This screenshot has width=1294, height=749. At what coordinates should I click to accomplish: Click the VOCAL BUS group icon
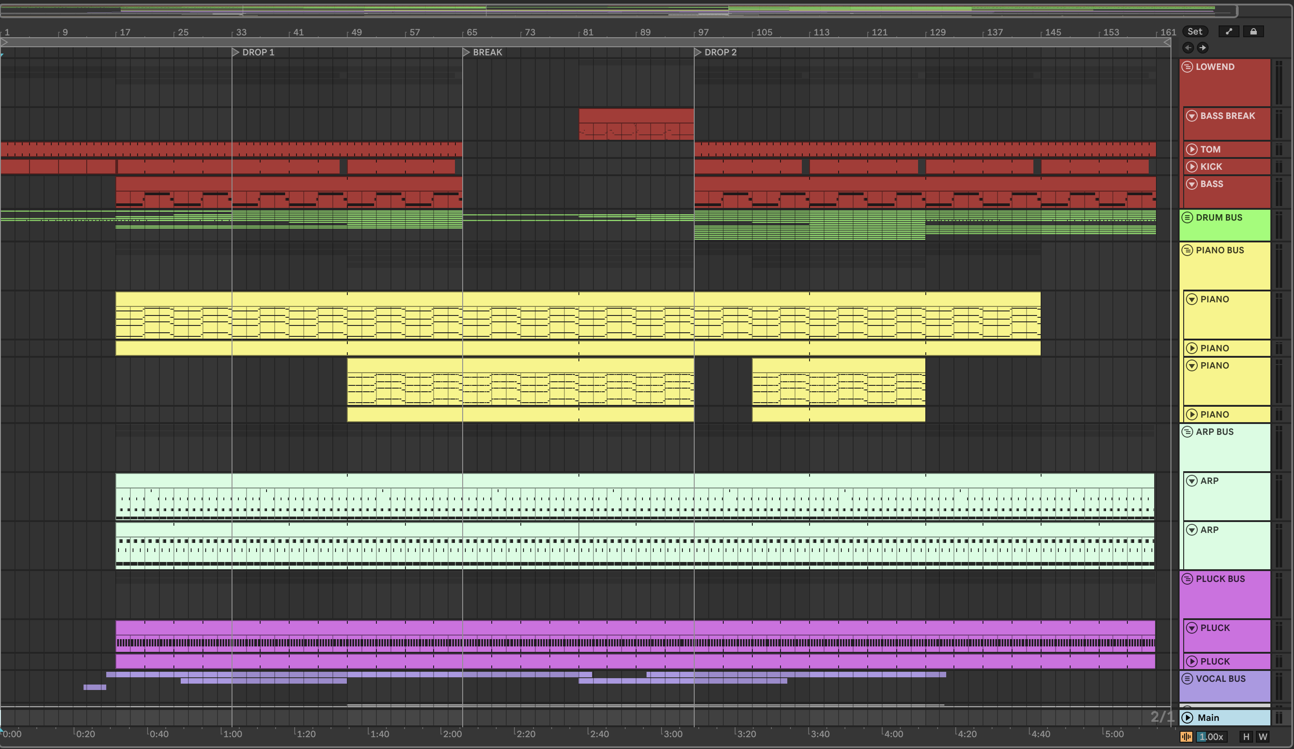[x=1187, y=679]
